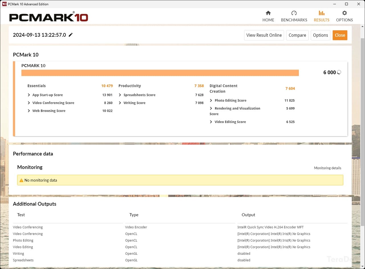This screenshot has width=365, height=269.
Task: Click the overall score 6 000
Action: pyautogui.click(x=329, y=72)
